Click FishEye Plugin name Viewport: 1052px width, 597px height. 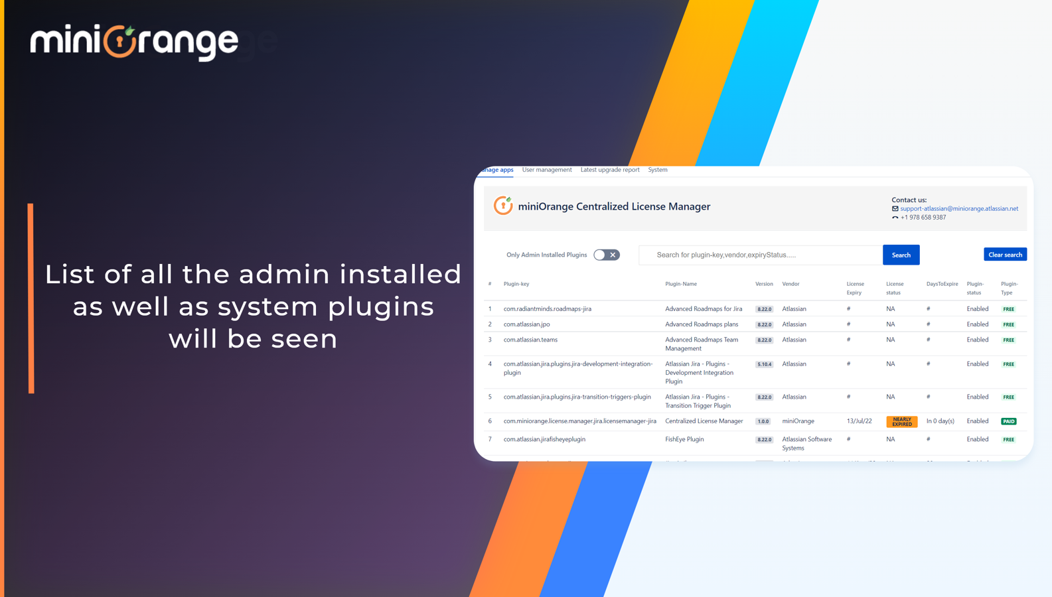684,439
